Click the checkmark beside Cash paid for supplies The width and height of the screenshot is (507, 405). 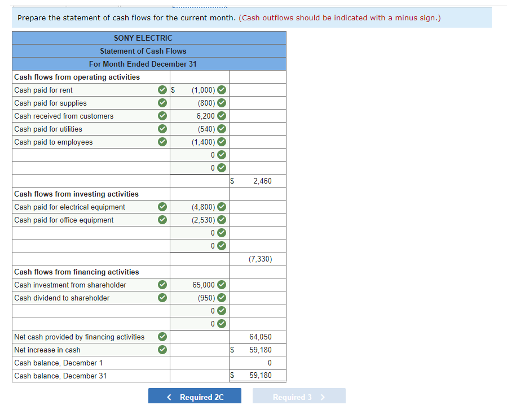point(162,103)
